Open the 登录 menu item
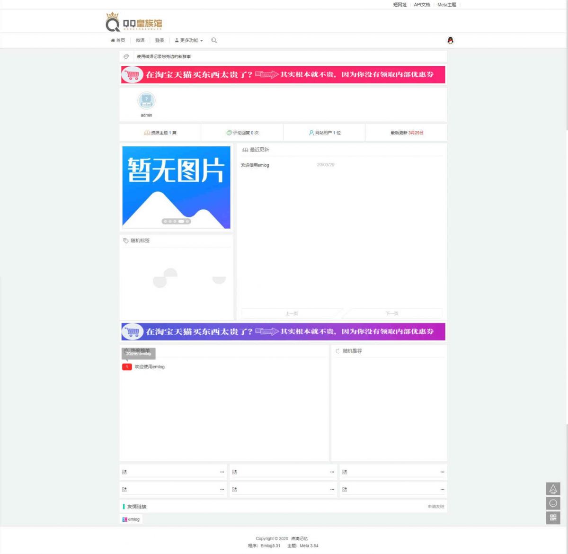This screenshot has width=568, height=554. 160,40
